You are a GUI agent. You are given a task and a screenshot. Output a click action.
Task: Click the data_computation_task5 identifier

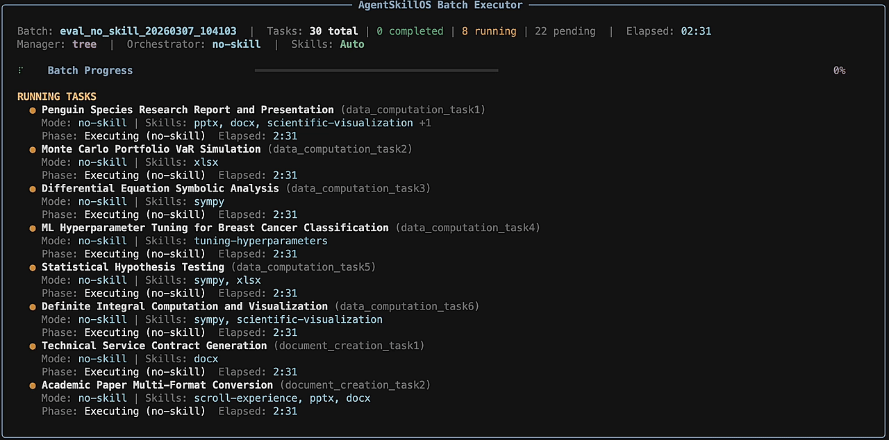coord(303,267)
